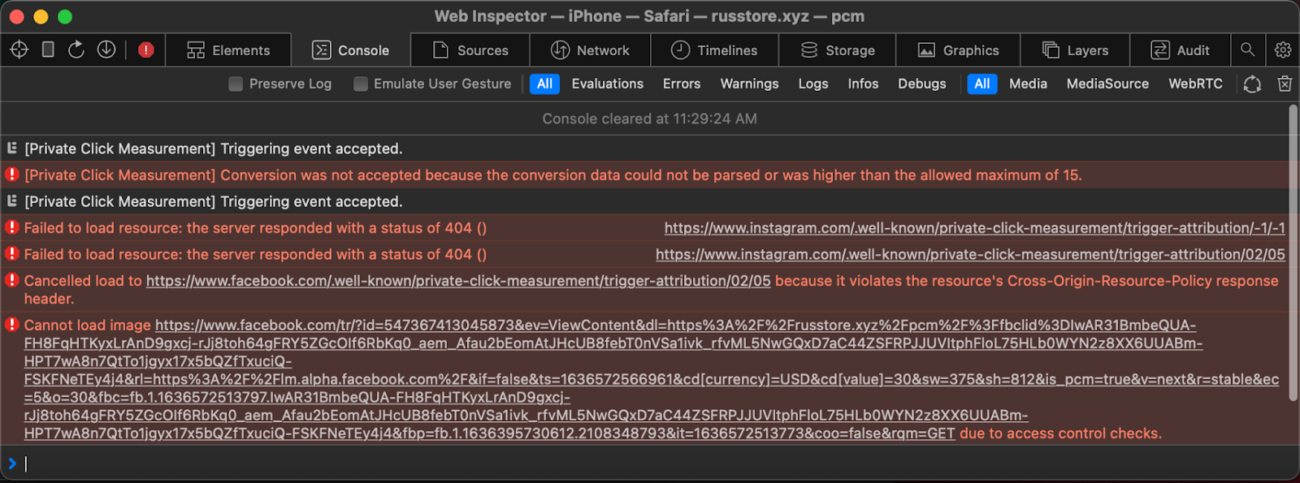Toggle the device settings icon

pyautogui.click(x=48, y=50)
